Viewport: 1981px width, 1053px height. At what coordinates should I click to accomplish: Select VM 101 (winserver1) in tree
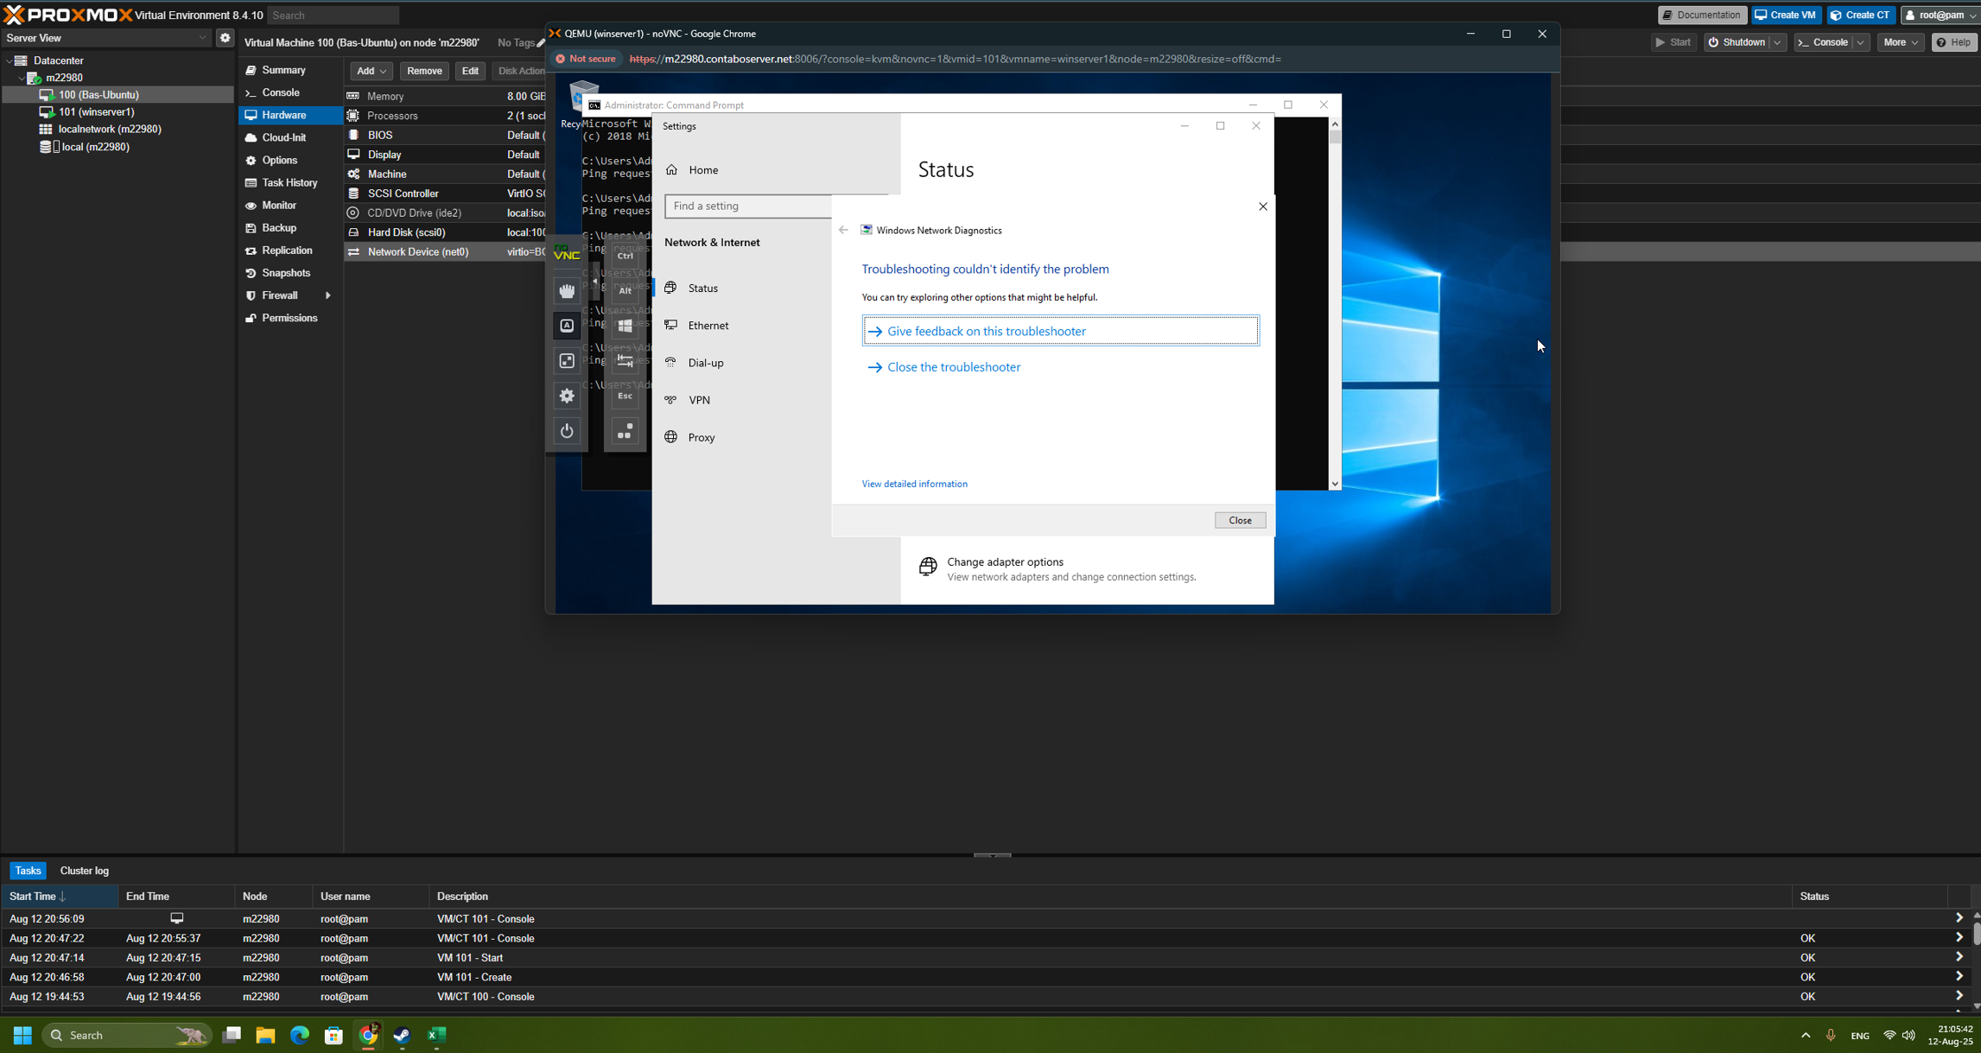click(x=96, y=111)
